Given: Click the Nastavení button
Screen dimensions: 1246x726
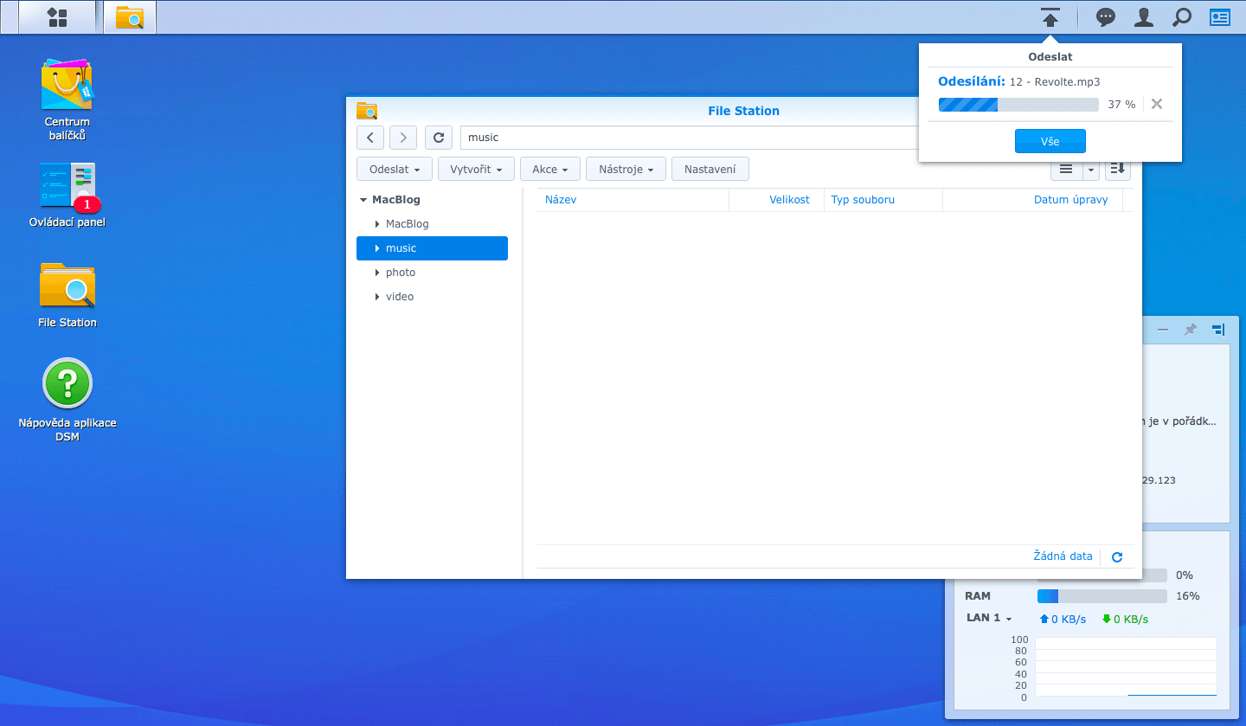Looking at the screenshot, I should (710, 169).
